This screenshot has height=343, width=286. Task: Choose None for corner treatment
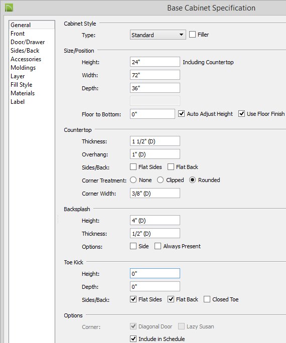click(133, 180)
